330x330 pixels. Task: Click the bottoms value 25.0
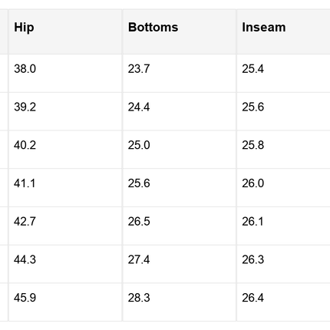(139, 145)
